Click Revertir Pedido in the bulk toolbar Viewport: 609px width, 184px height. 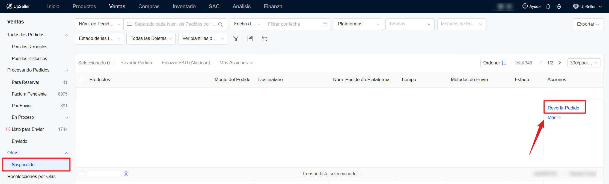[x=136, y=63]
